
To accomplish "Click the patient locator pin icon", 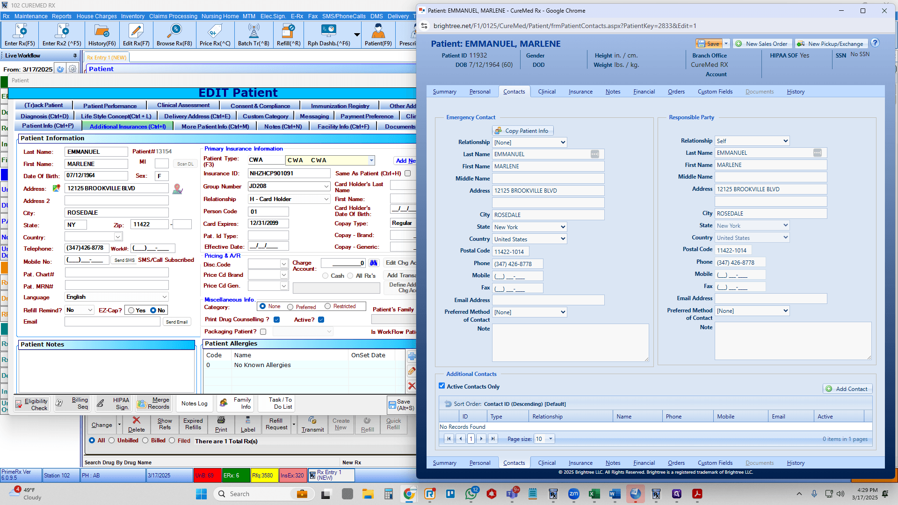I will pos(177,189).
